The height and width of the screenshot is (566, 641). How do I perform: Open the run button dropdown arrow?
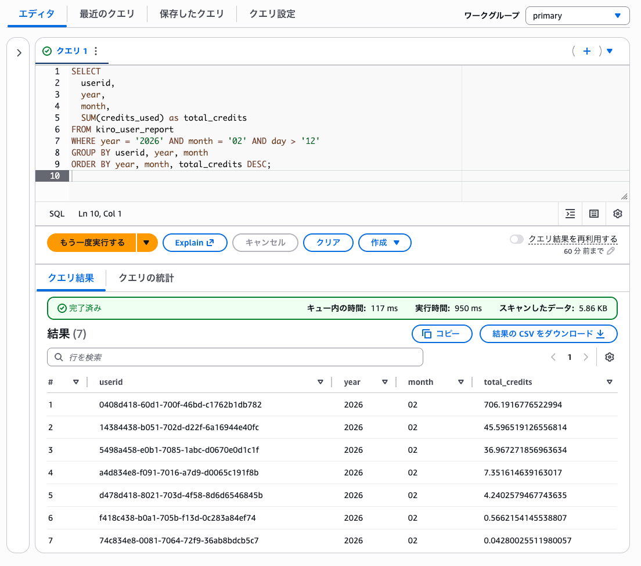point(147,243)
